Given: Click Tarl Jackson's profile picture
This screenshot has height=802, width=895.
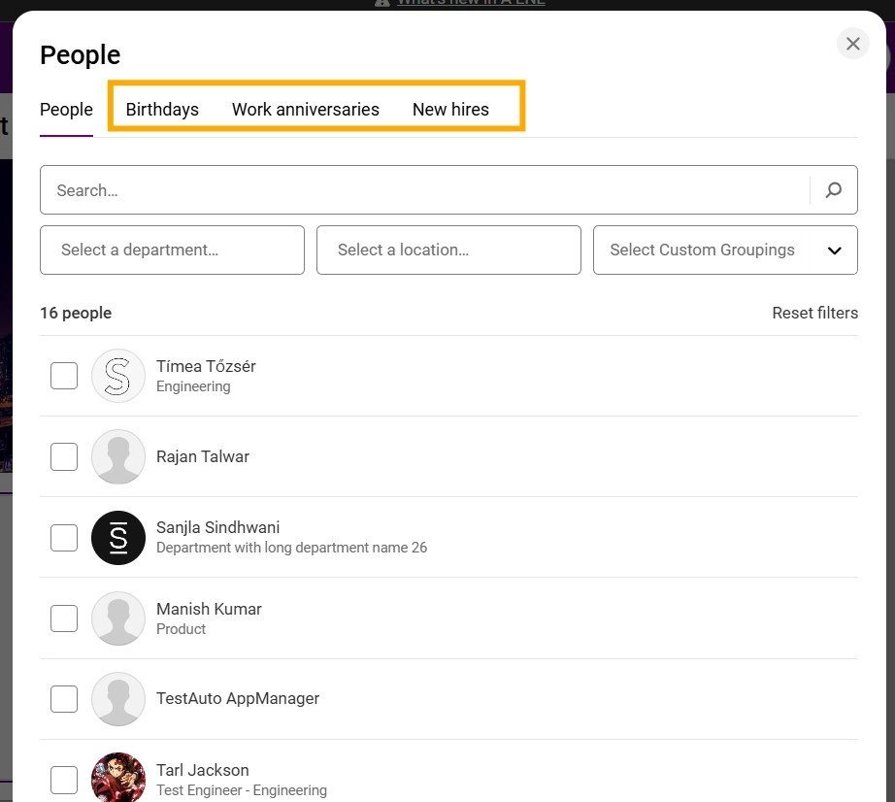Looking at the screenshot, I should (x=117, y=779).
